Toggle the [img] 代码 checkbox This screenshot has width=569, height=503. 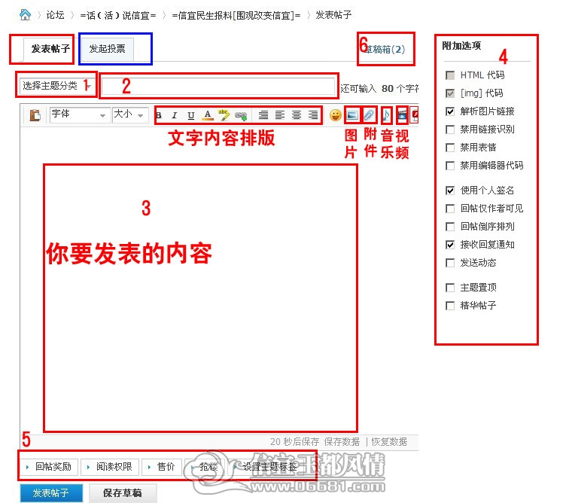[x=450, y=93]
